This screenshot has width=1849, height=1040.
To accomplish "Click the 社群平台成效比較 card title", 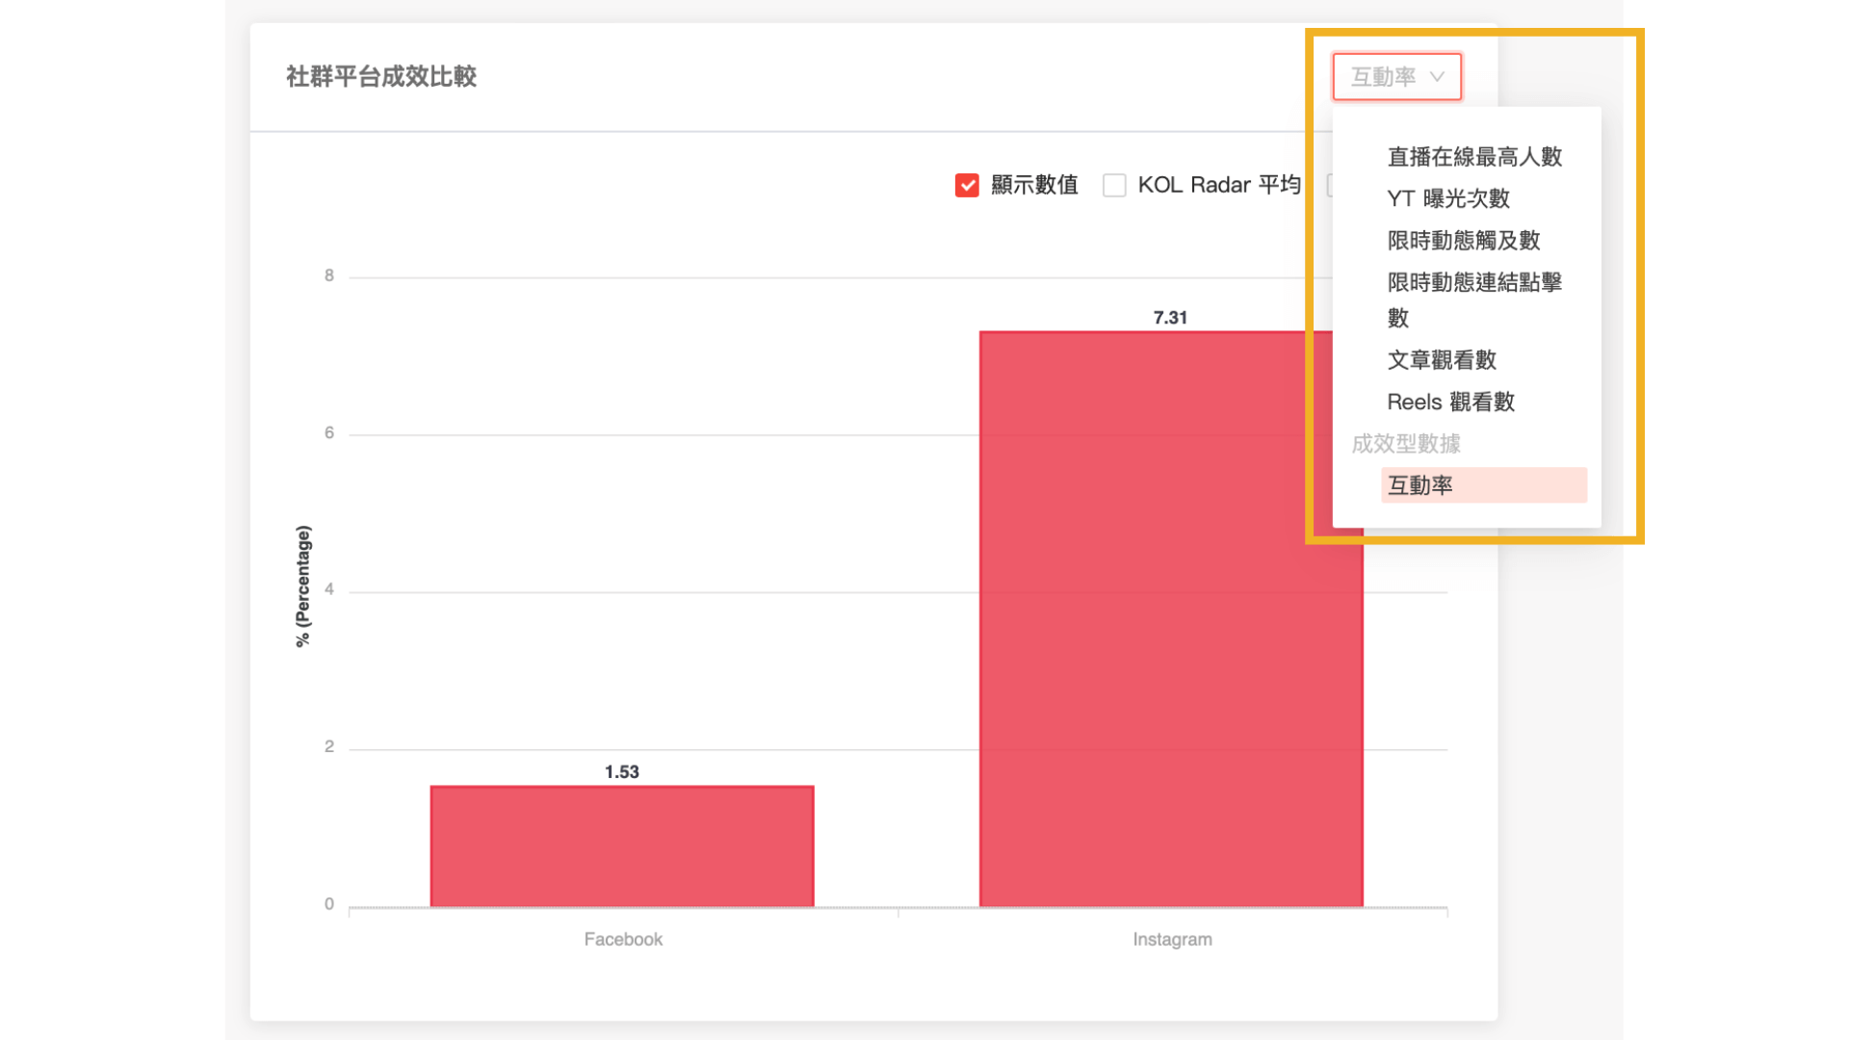I will coord(381,77).
